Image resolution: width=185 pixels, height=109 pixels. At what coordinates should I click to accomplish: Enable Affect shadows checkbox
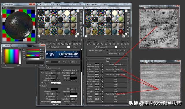coord(57,99)
